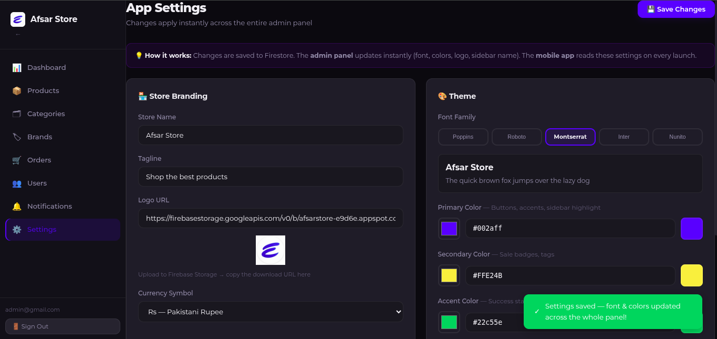Edit the secondary color hex #FFE24B

tap(570, 275)
